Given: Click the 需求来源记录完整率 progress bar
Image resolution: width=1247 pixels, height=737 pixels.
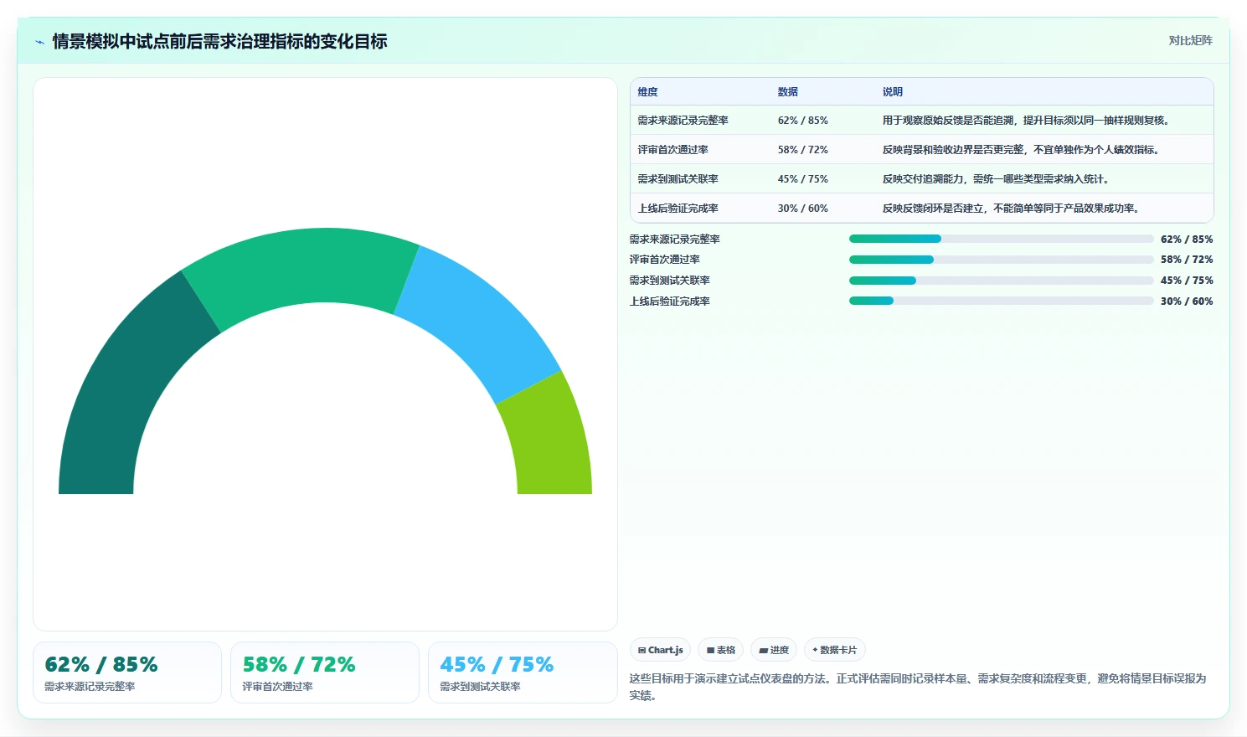Looking at the screenshot, I should 1002,239.
